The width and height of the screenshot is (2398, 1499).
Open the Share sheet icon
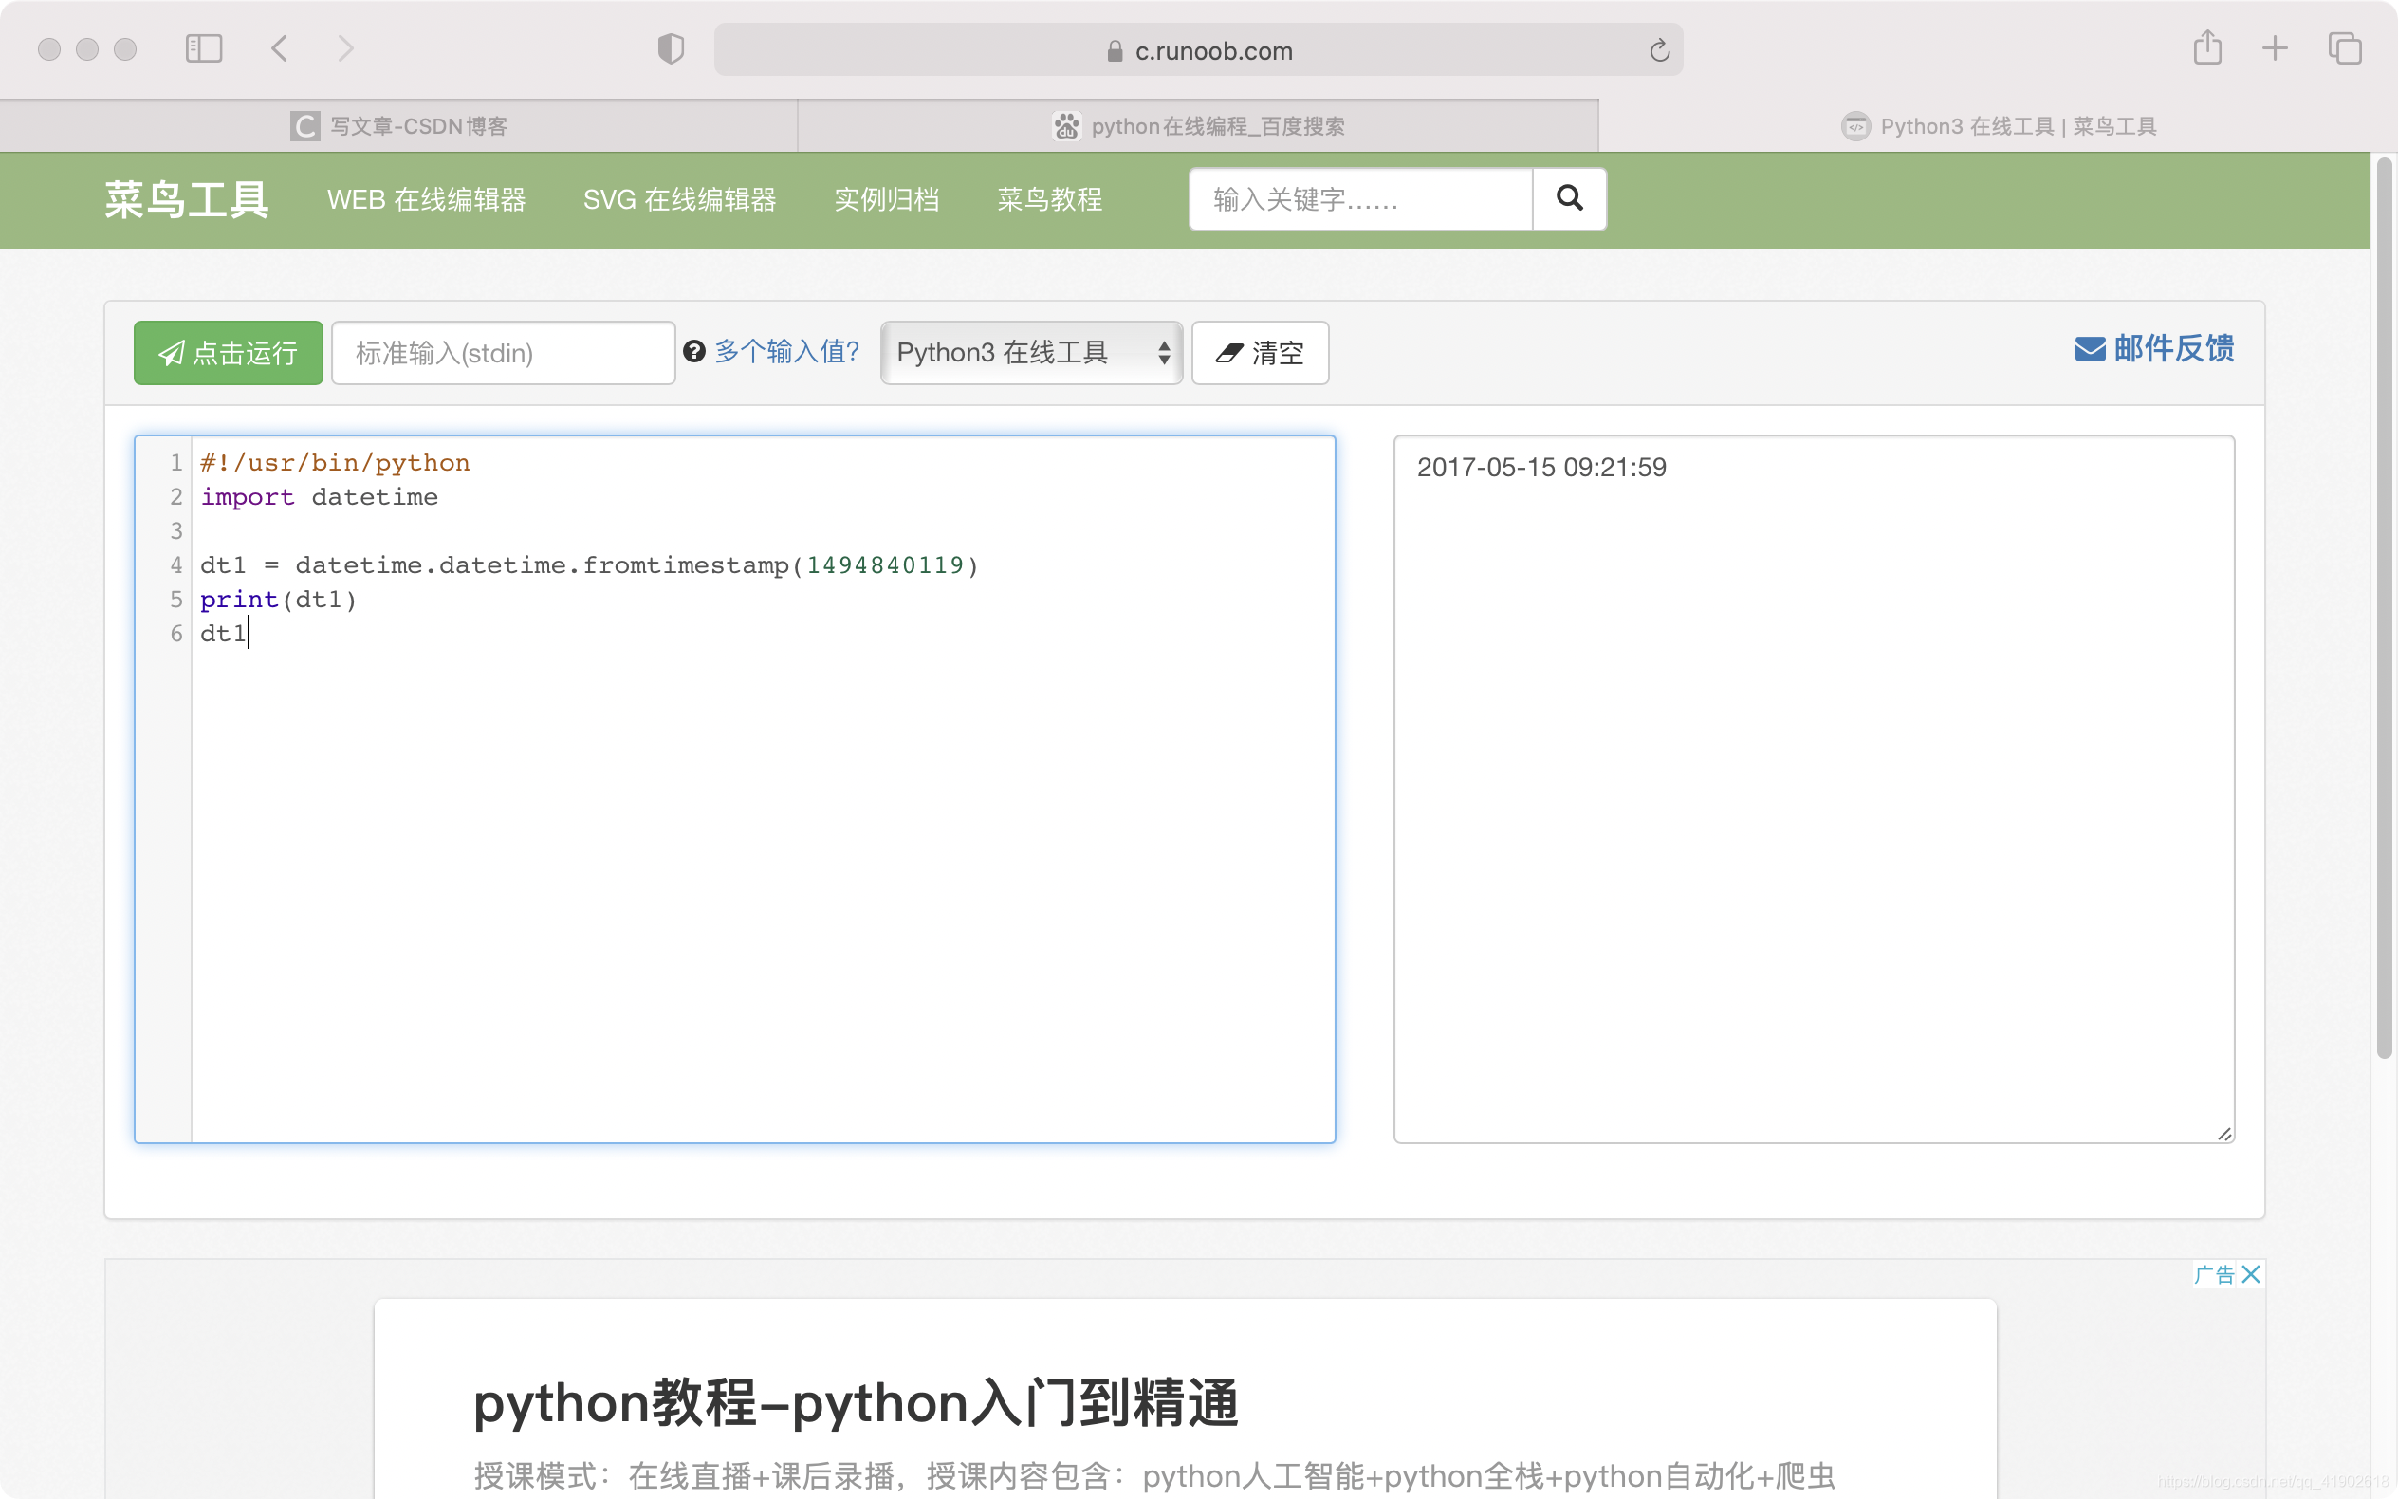(x=2206, y=47)
